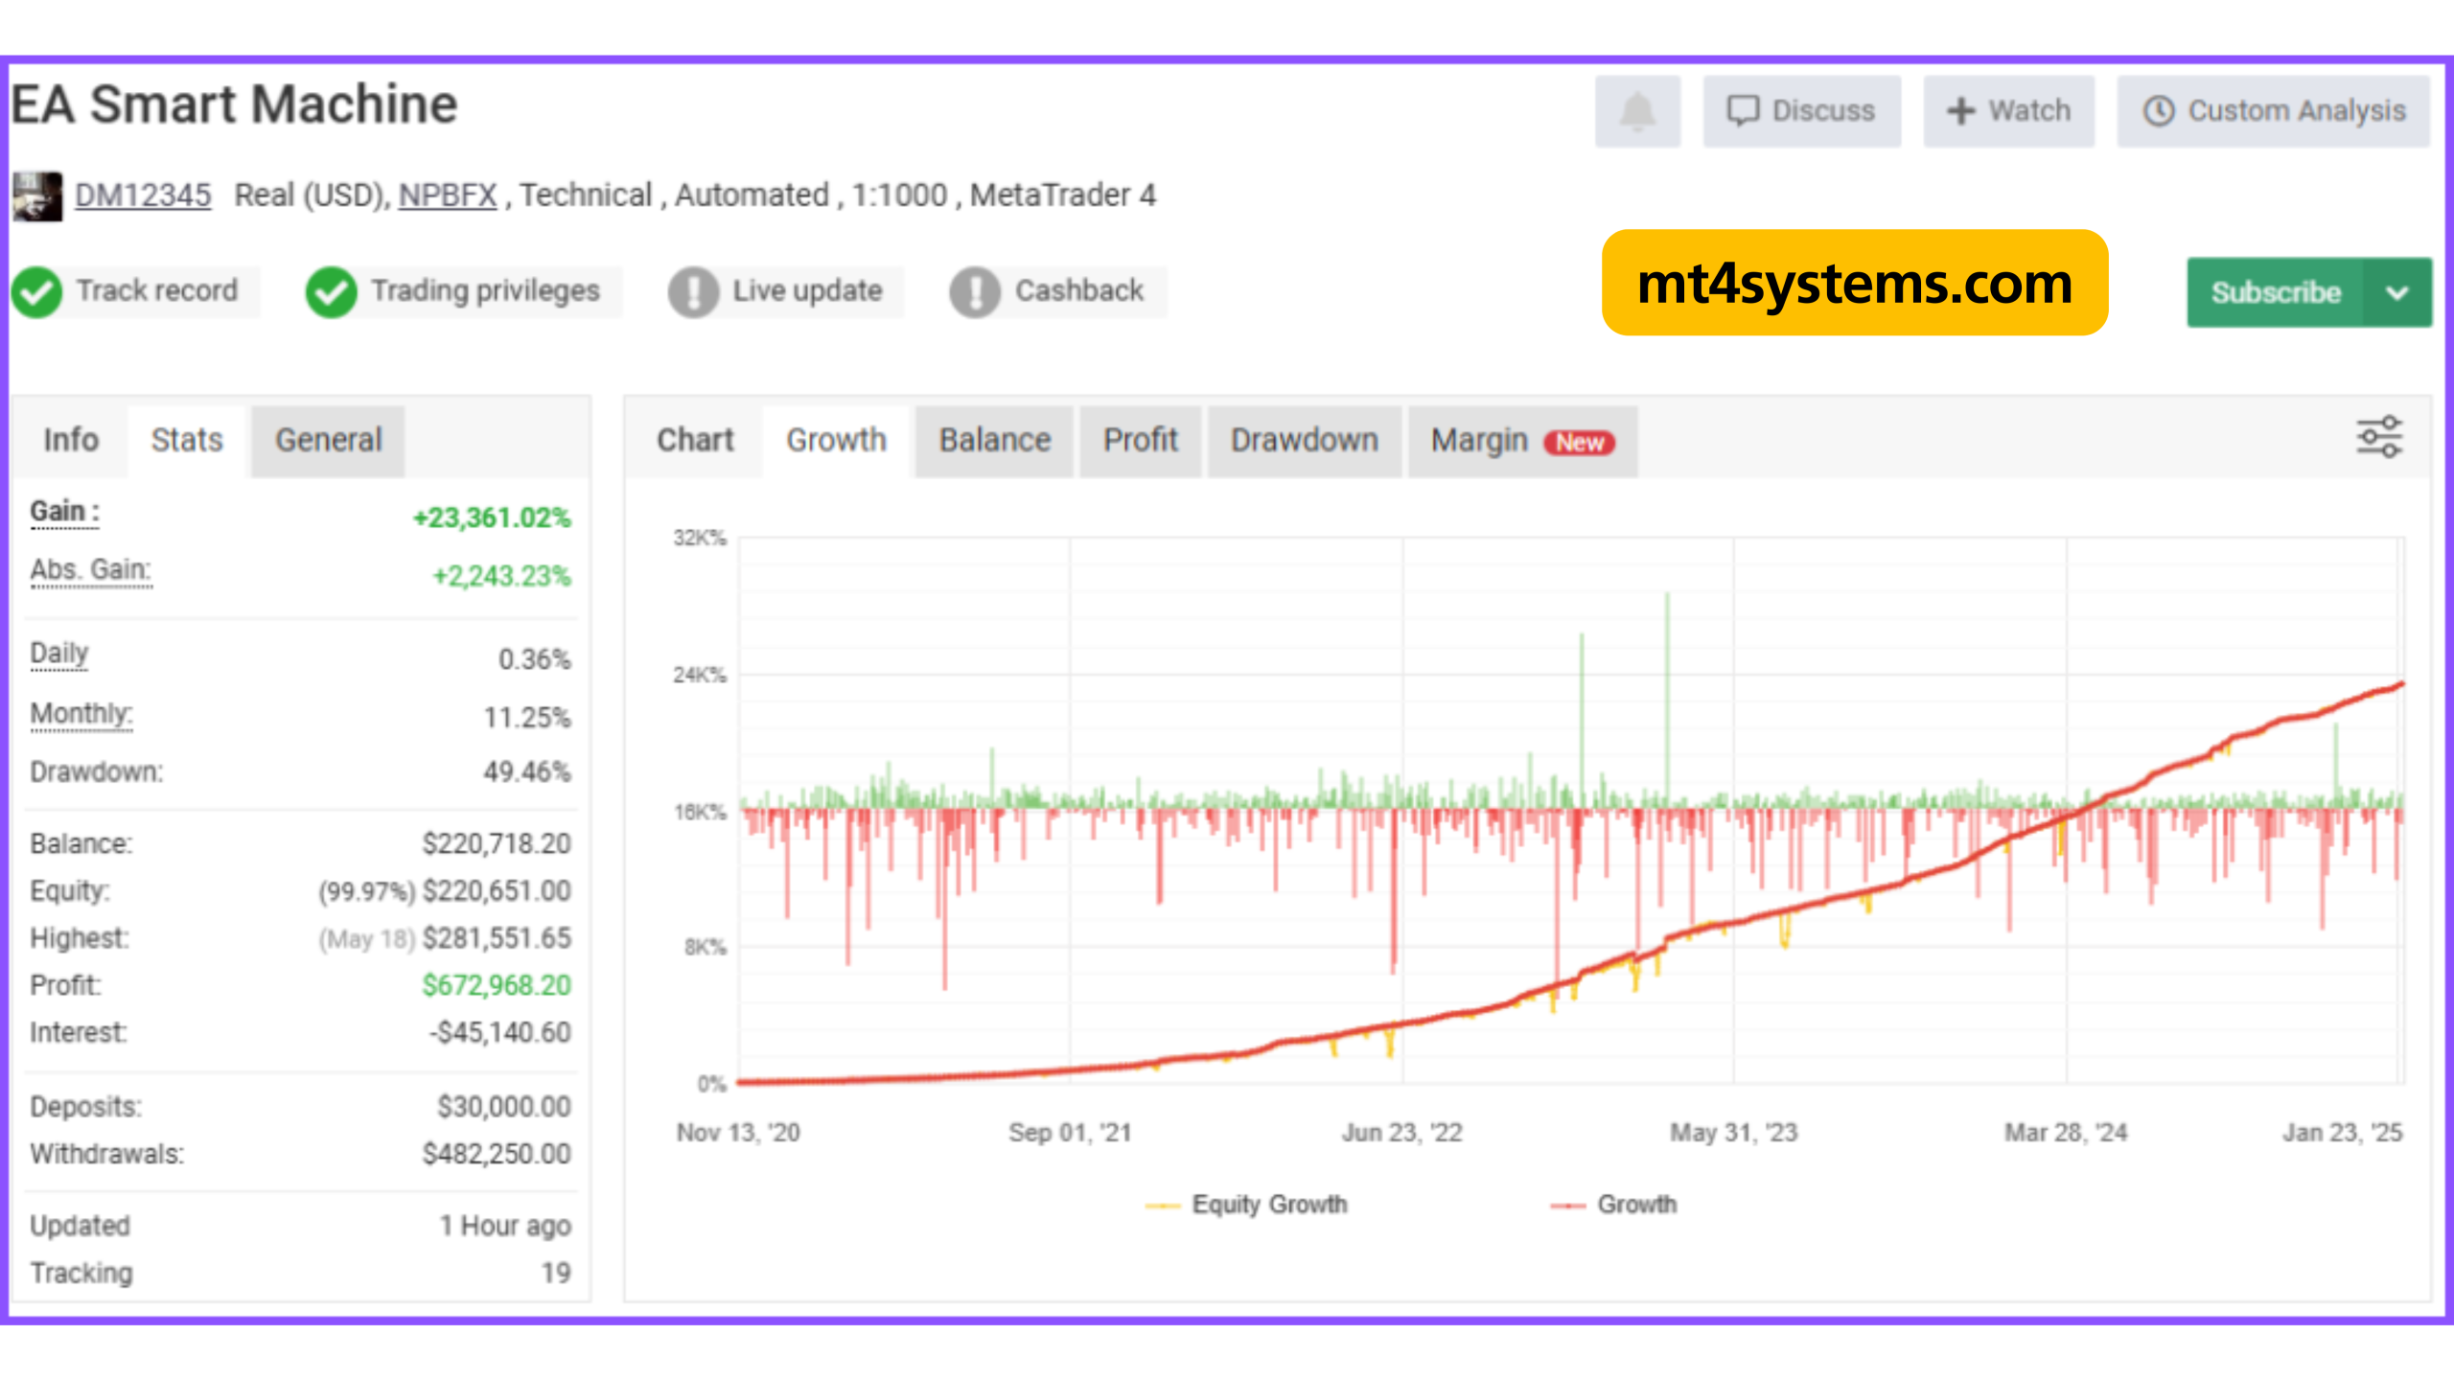Viewport: 2454px width, 1380px height.
Task: Click the Trading privileges checkmark icon
Action: click(x=331, y=291)
